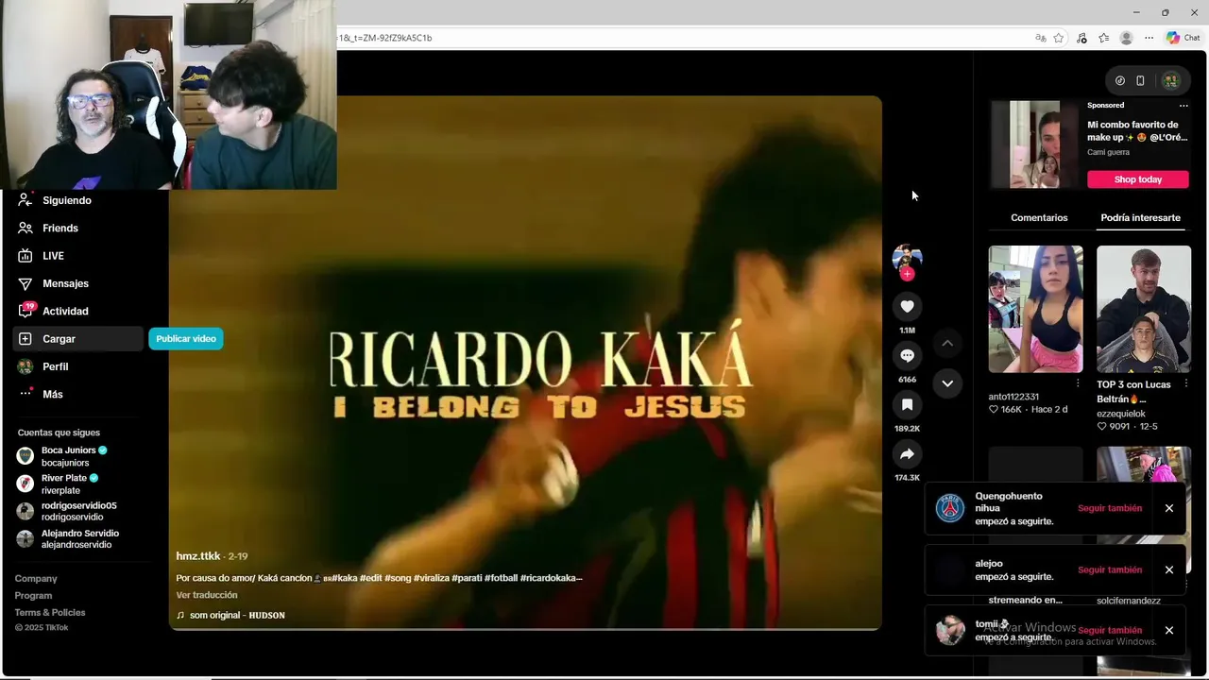This screenshot has height=680, width=1209.
Task: Open the Más three-dots icon
Action: (26, 394)
